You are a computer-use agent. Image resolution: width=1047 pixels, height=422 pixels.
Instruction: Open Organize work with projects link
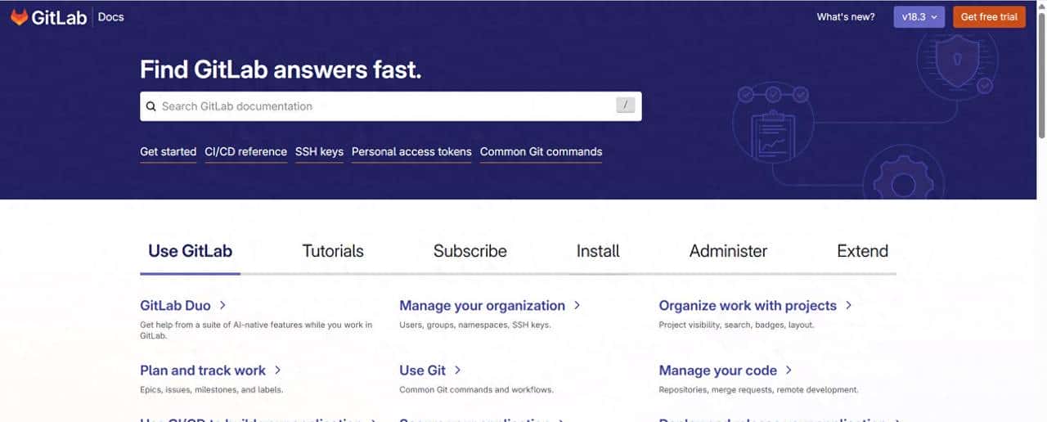(x=748, y=305)
